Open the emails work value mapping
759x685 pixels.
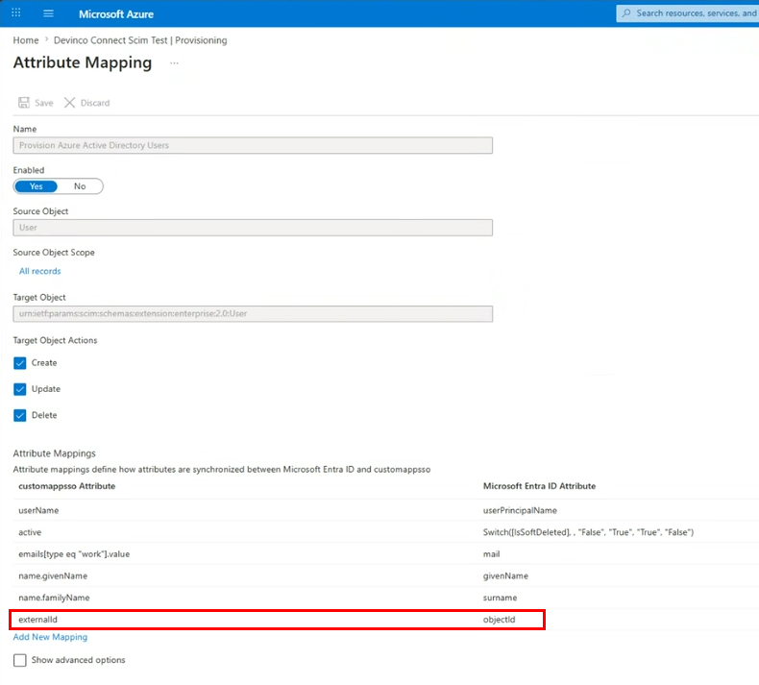(x=74, y=553)
